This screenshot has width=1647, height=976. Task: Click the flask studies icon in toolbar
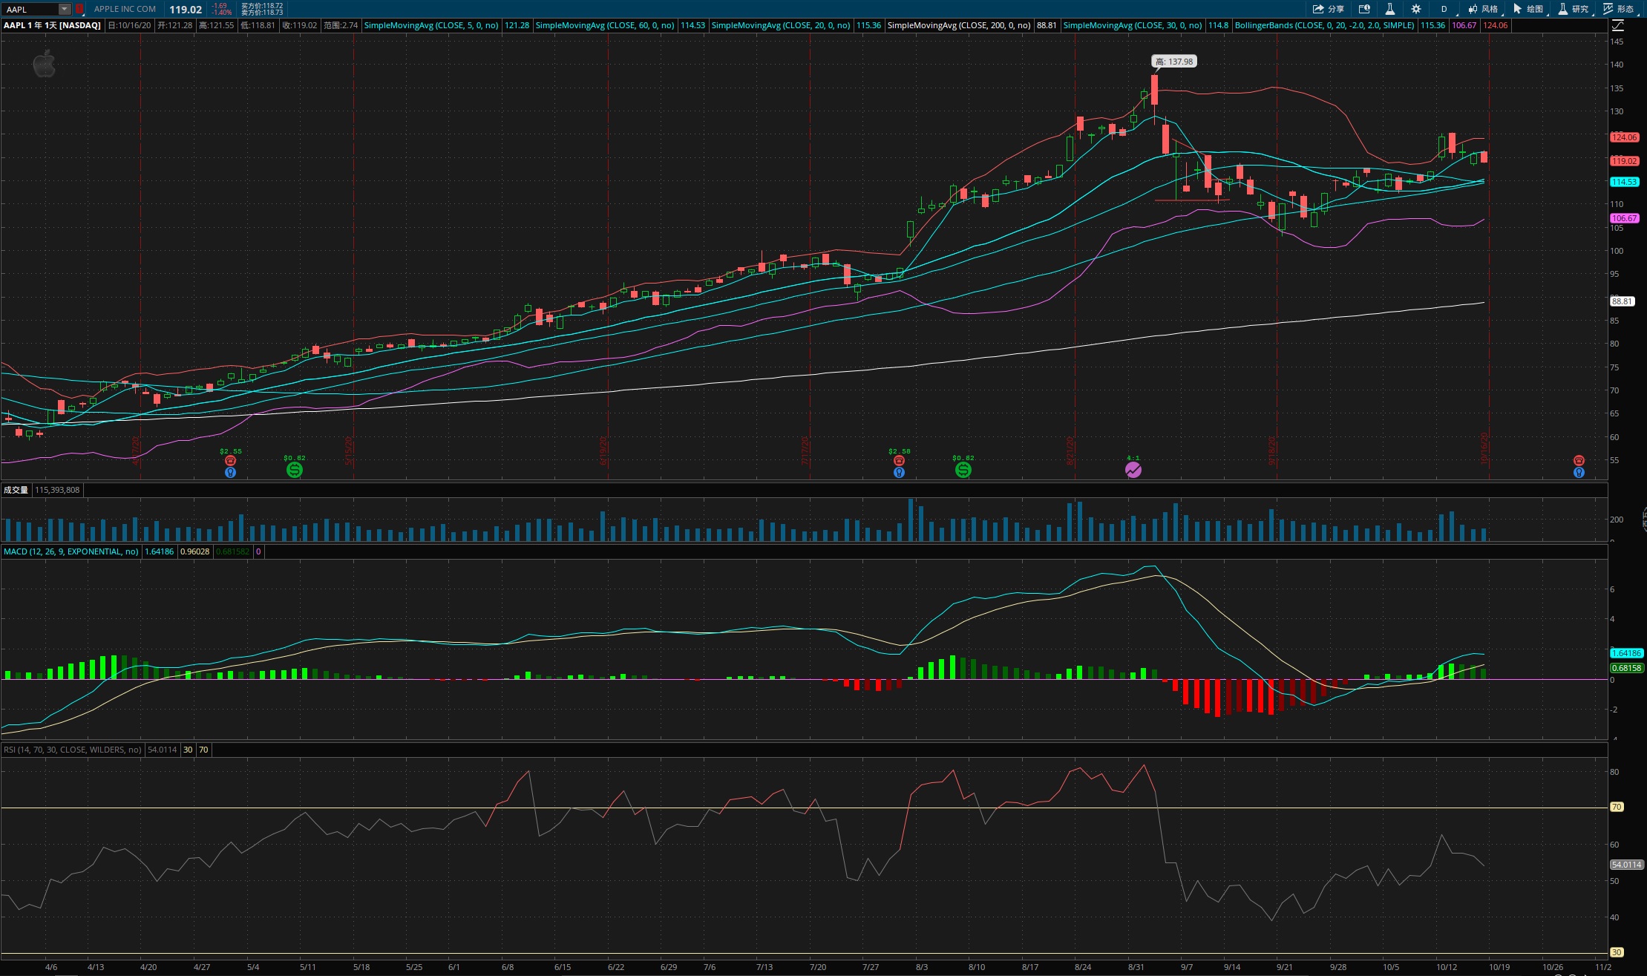(1389, 9)
